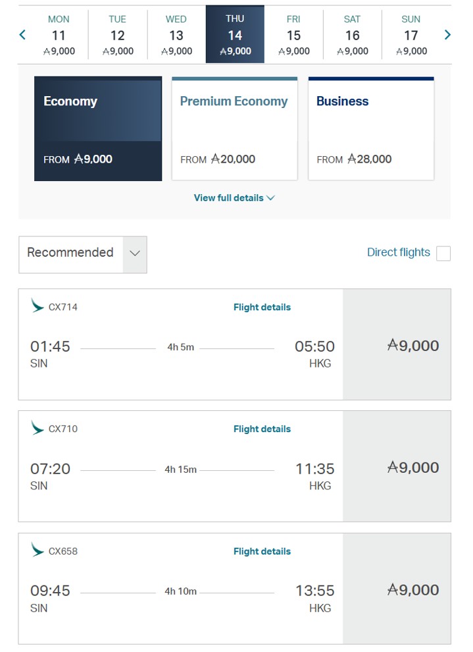Open Flight details for CX714
The width and height of the screenshot is (473, 652).
click(x=262, y=307)
